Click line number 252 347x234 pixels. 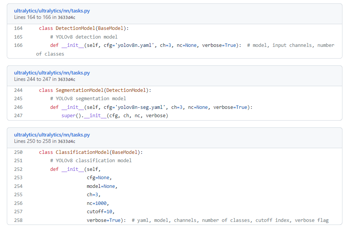(18, 169)
